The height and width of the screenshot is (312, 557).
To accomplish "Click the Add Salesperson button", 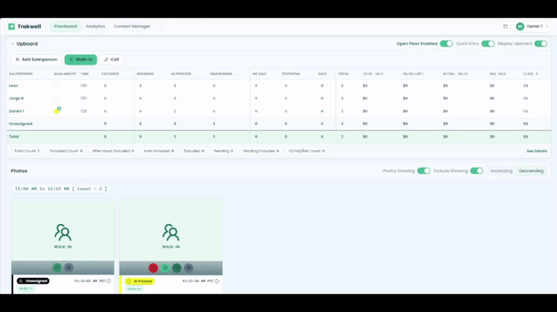I will 37,60.
